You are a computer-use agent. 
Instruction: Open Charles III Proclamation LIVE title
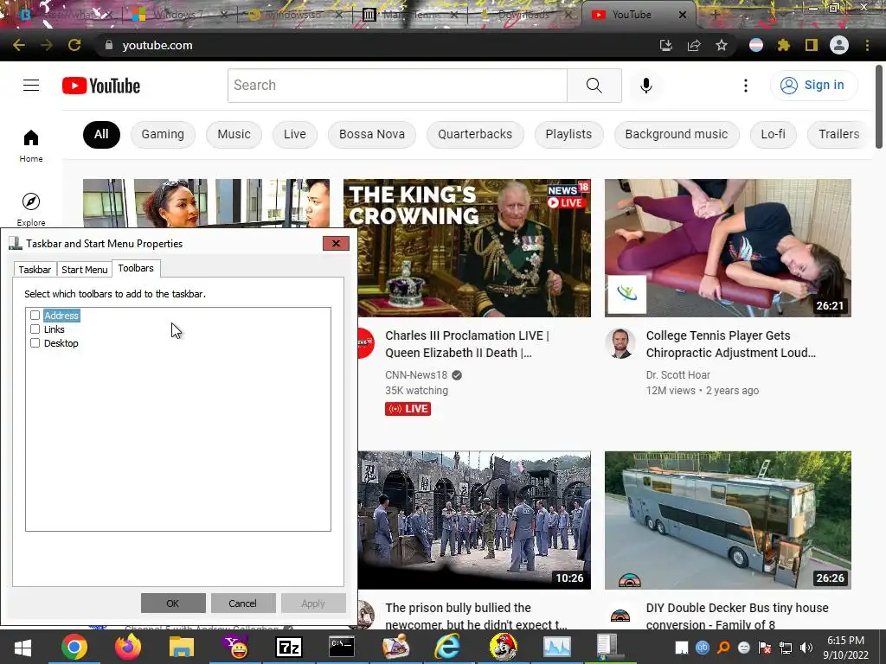(466, 344)
